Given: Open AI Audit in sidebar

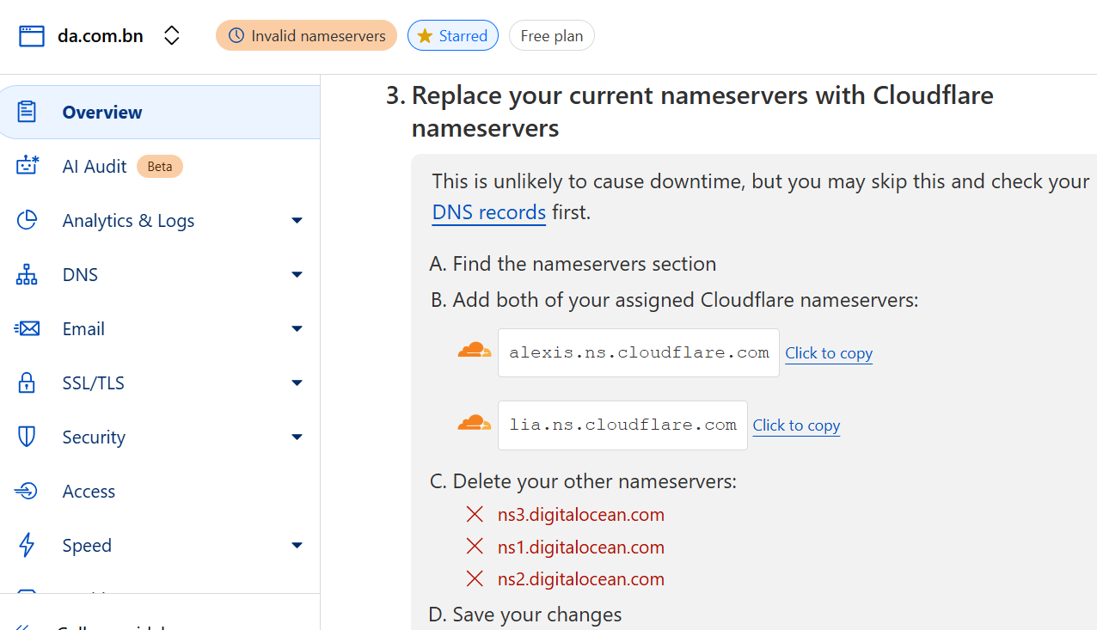Looking at the screenshot, I should click(95, 166).
